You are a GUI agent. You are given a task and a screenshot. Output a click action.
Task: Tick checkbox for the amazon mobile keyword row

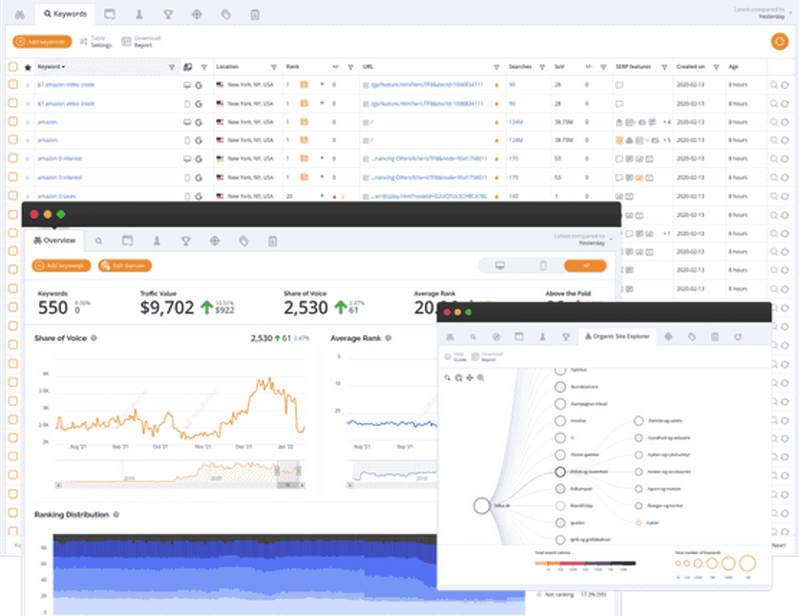tap(12, 139)
